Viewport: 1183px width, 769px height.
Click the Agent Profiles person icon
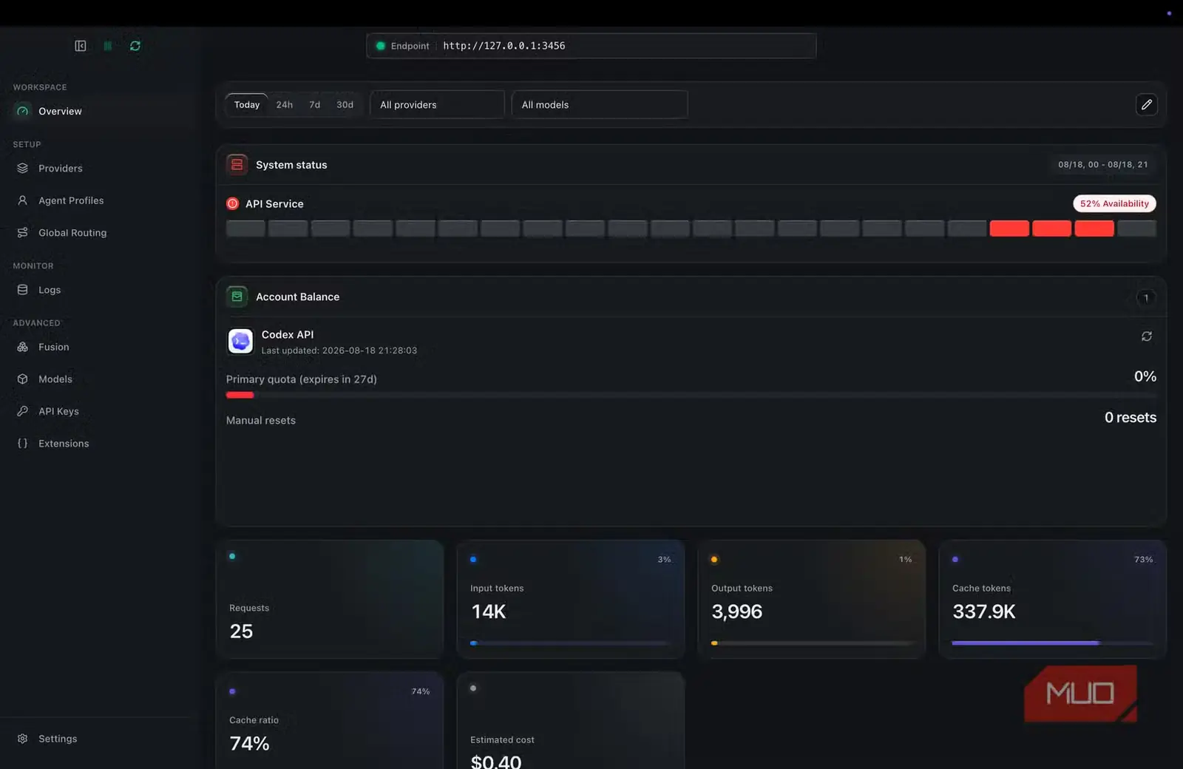(x=23, y=200)
